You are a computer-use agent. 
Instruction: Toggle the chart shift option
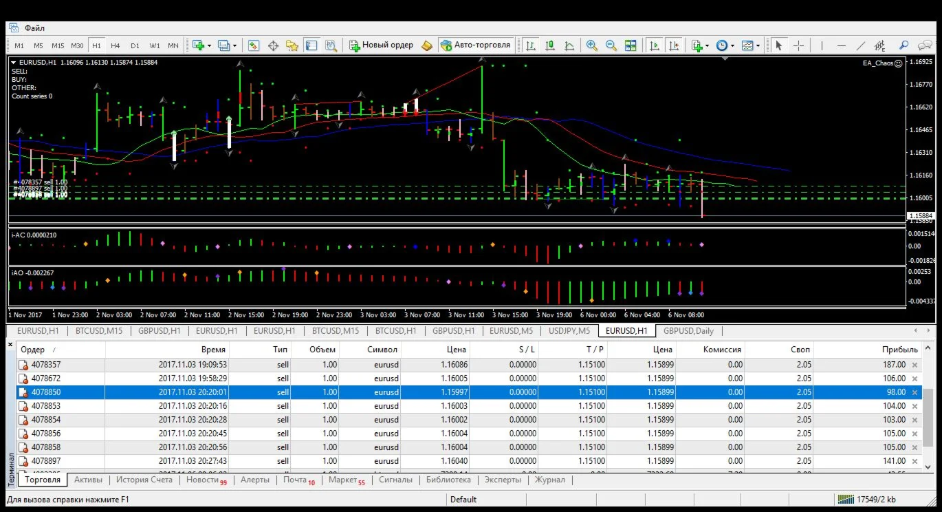tap(674, 45)
